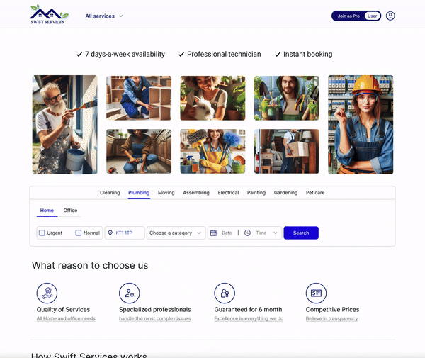Select the User toggle option

pos(372,16)
